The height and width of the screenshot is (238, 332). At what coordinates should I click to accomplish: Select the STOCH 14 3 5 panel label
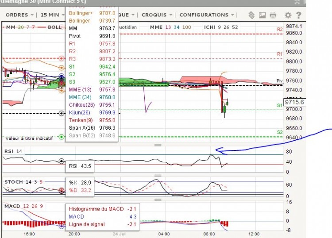(x=23, y=182)
